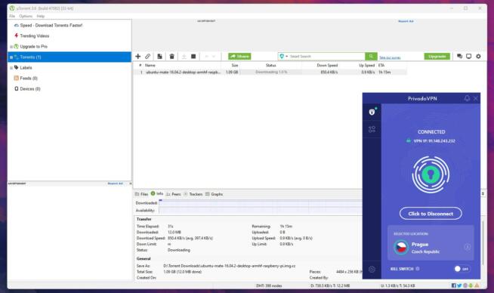Select the ubuntu-mate torrent row
The height and width of the screenshot is (293, 494).
point(270,72)
